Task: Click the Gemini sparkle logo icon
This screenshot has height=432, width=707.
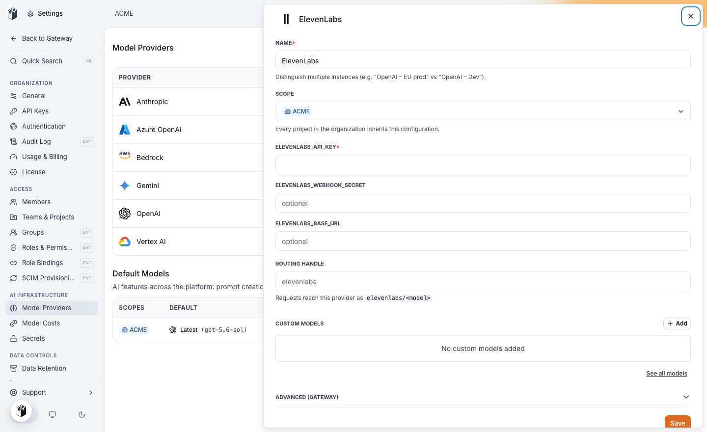Action: point(125,186)
